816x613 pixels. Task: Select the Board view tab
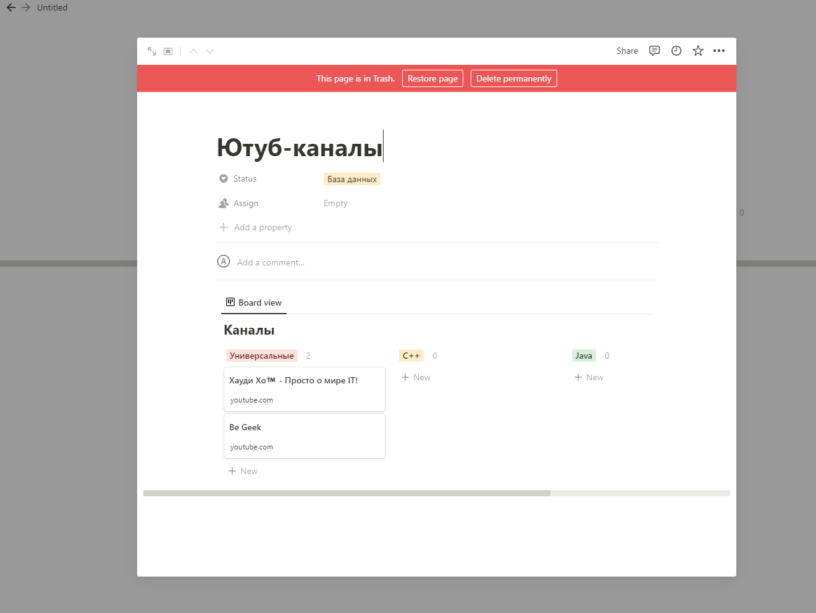pyautogui.click(x=254, y=302)
